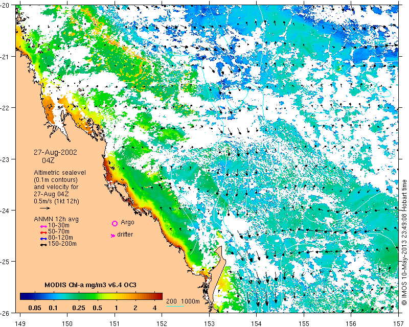Click the dark blue end of the Chl-a colorbar

(24, 296)
